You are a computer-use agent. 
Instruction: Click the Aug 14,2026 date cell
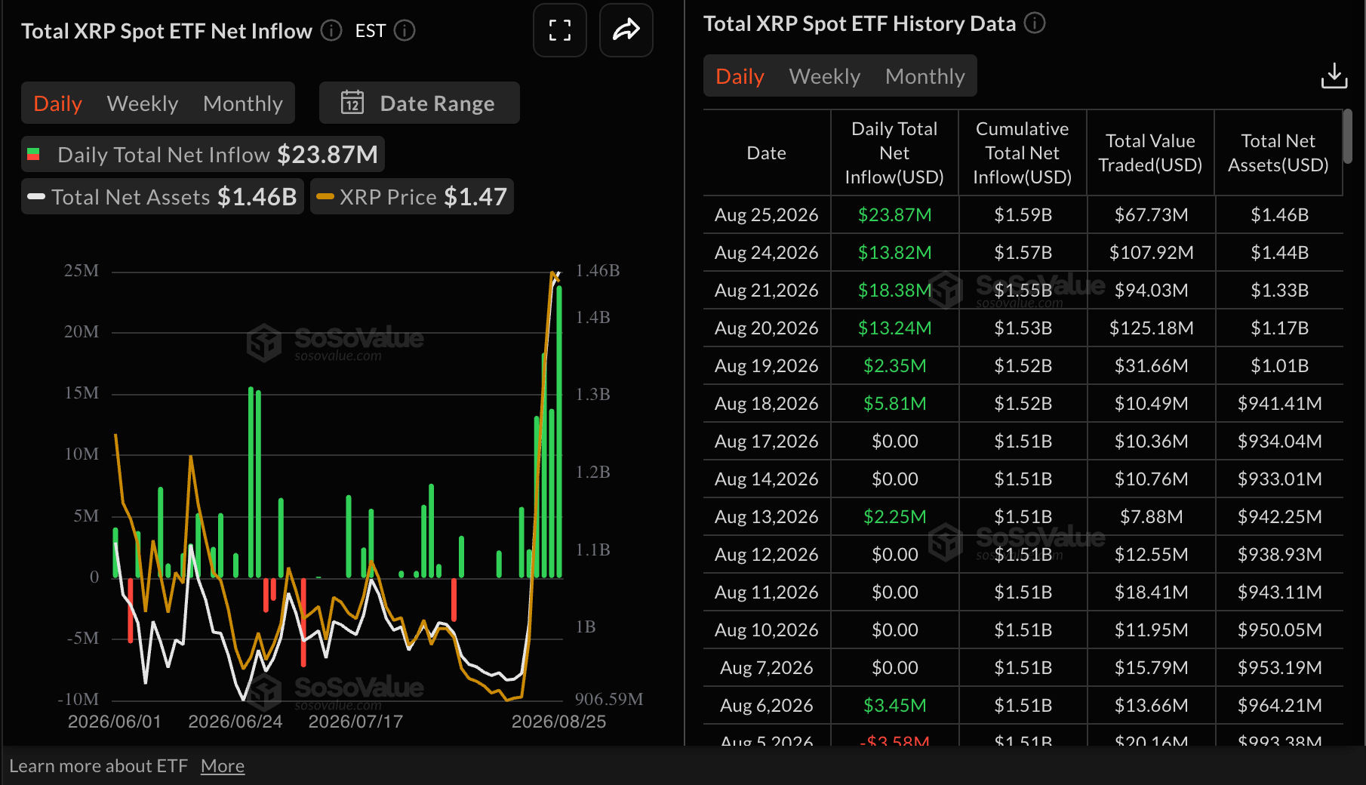[x=767, y=479]
